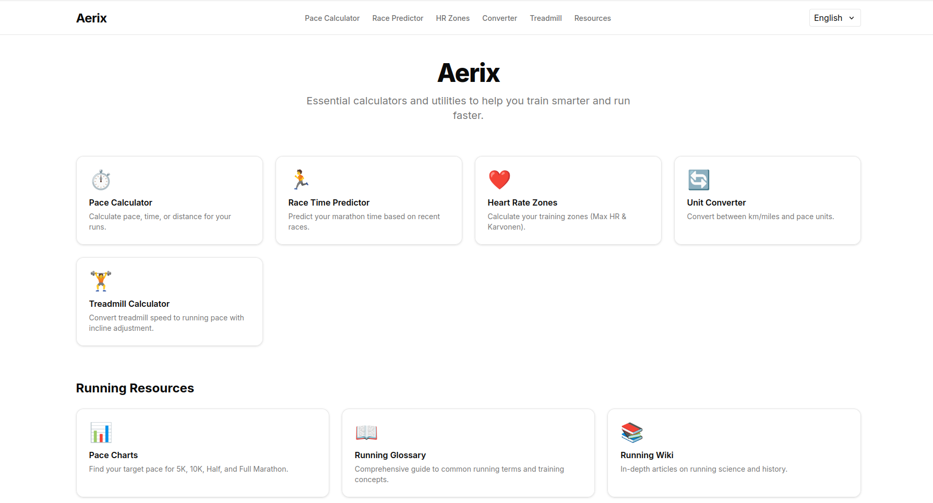Click the Aerix logo in the header
The width and height of the screenshot is (933, 503).
pos(91,17)
